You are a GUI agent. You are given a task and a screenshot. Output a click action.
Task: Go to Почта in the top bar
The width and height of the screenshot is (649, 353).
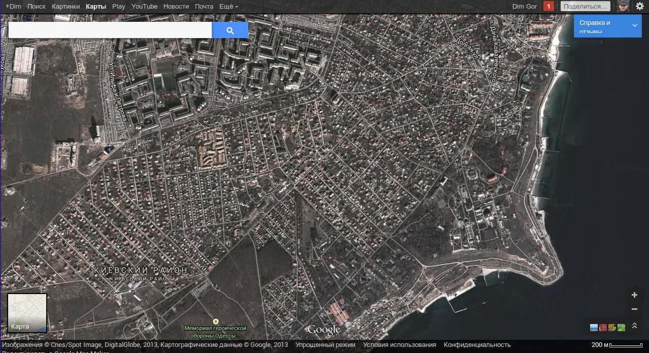[x=204, y=7]
